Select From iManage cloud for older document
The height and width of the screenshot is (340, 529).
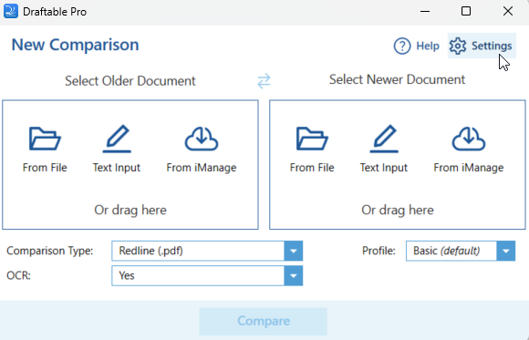click(x=202, y=139)
